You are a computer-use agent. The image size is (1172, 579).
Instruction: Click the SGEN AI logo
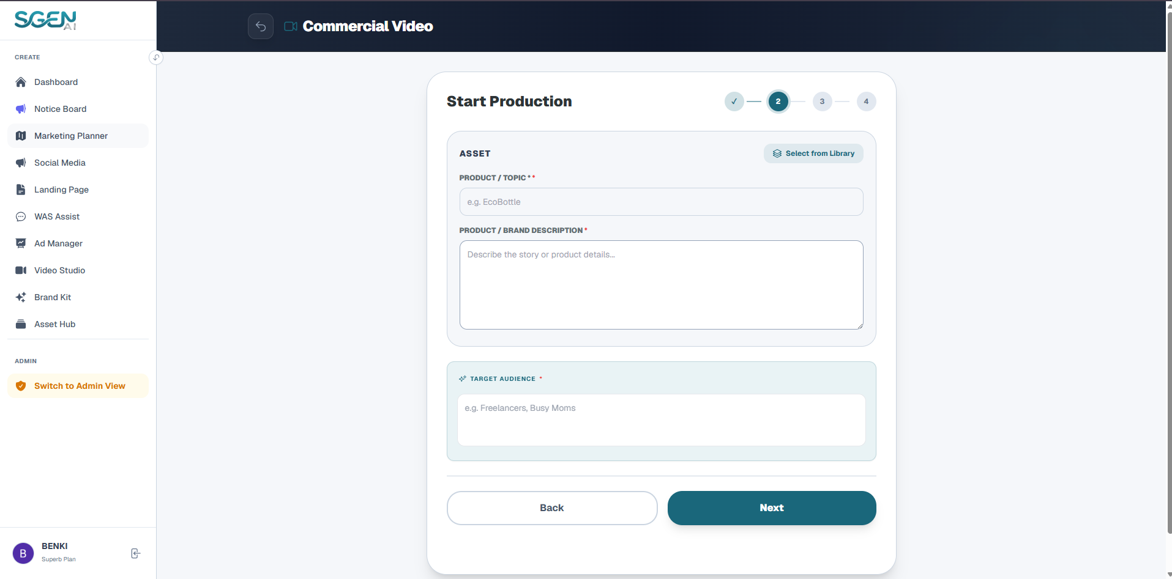(45, 20)
